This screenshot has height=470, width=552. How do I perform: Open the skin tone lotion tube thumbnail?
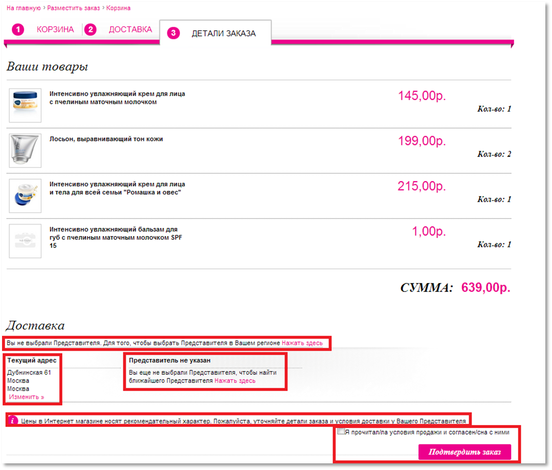[25, 151]
